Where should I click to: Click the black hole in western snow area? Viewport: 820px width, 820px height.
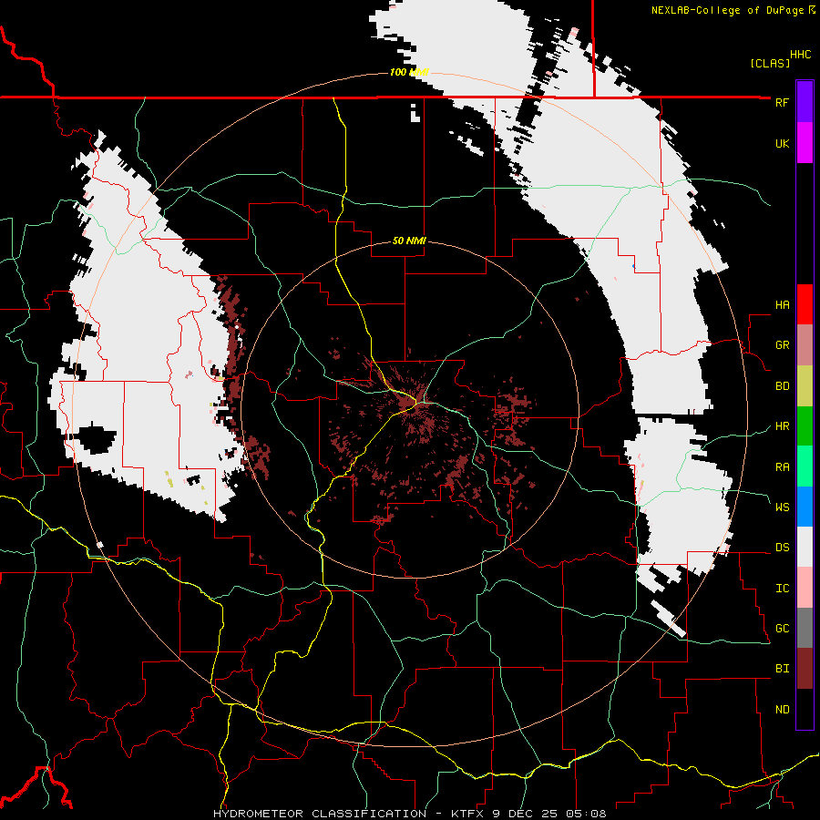tap(93, 438)
